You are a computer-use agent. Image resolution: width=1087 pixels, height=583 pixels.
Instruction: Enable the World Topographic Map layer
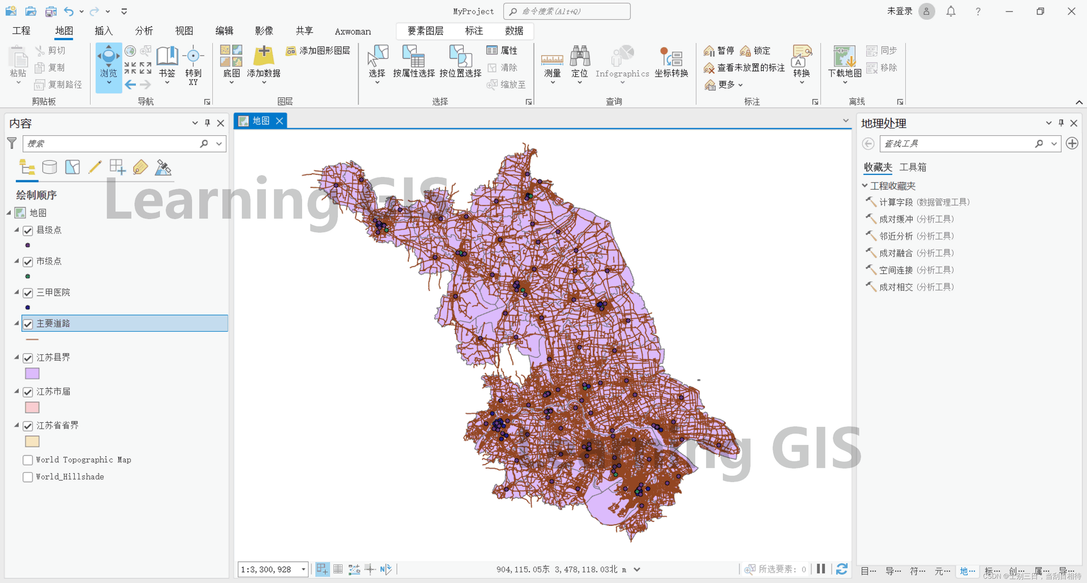click(x=28, y=460)
